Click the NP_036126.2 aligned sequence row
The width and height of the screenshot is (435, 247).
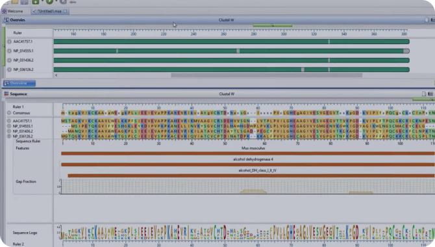pos(248,136)
